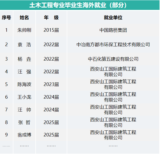Select the 序号 column header
Screen dimensions: 160x157
(x=6, y=18)
